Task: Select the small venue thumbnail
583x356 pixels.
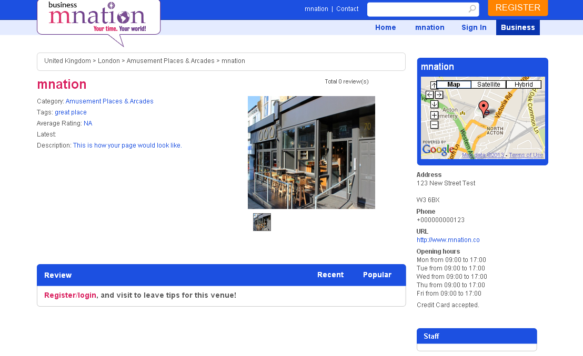Action: [262, 222]
